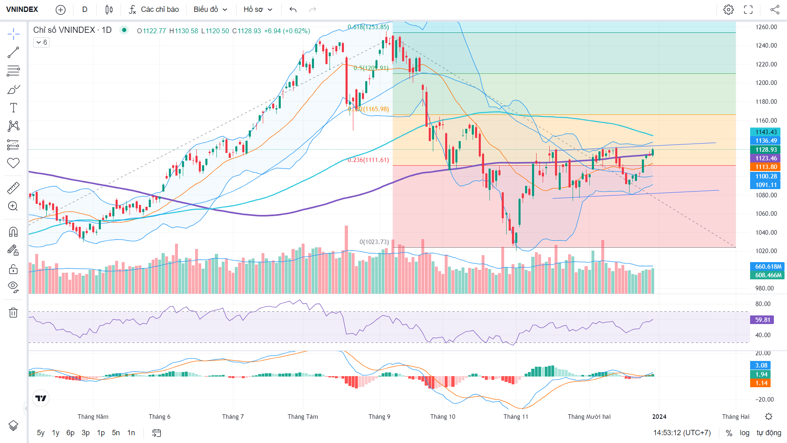The width and height of the screenshot is (787, 443).
Task: Expand the indicator legend showing 6
Action: point(41,42)
